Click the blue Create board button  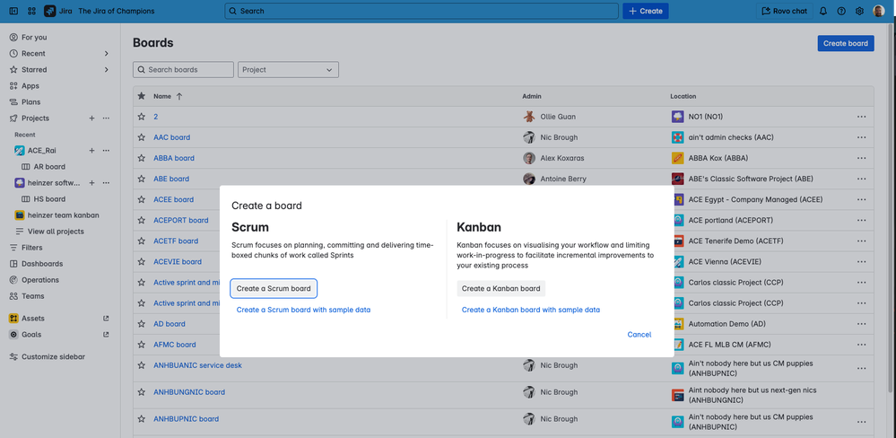[x=846, y=43]
